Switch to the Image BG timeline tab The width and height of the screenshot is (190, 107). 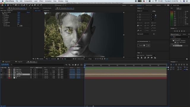(x=20, y=62)
